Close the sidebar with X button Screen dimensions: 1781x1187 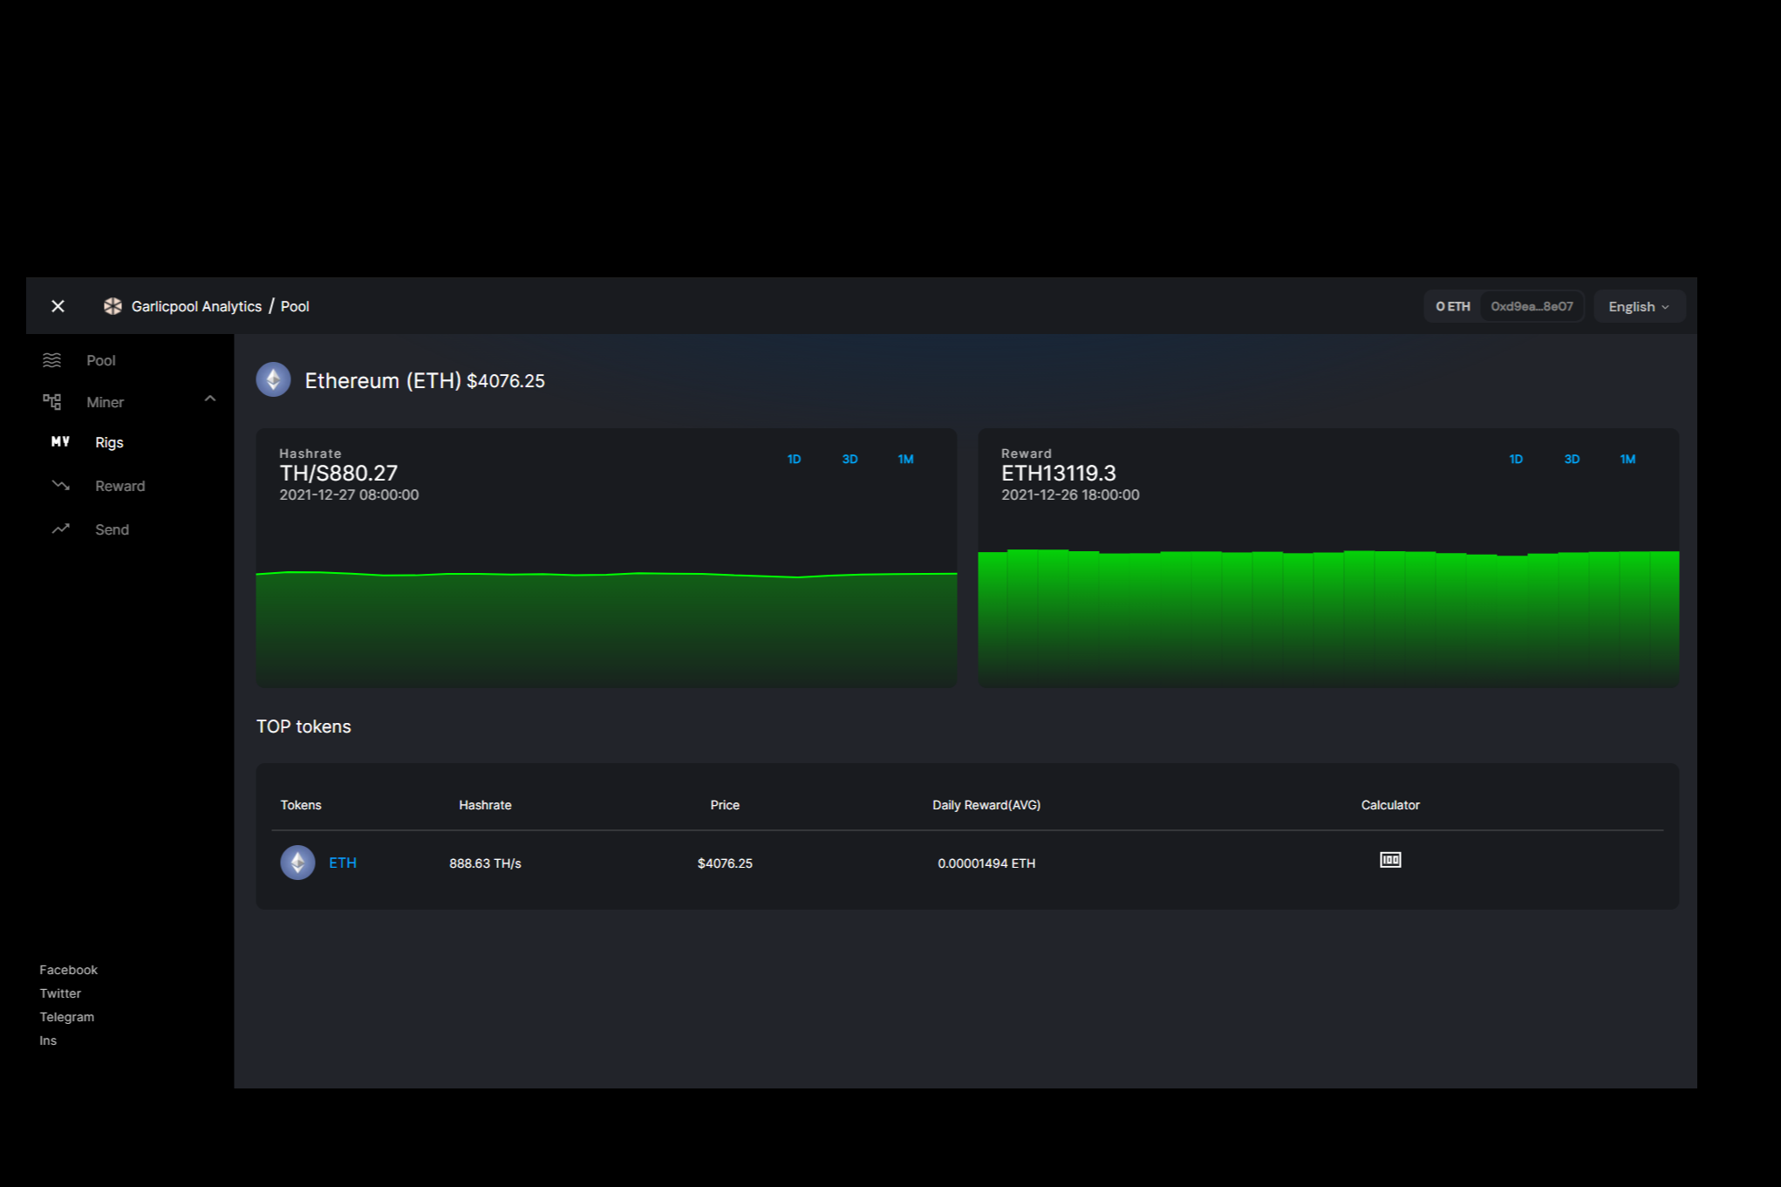58,306
